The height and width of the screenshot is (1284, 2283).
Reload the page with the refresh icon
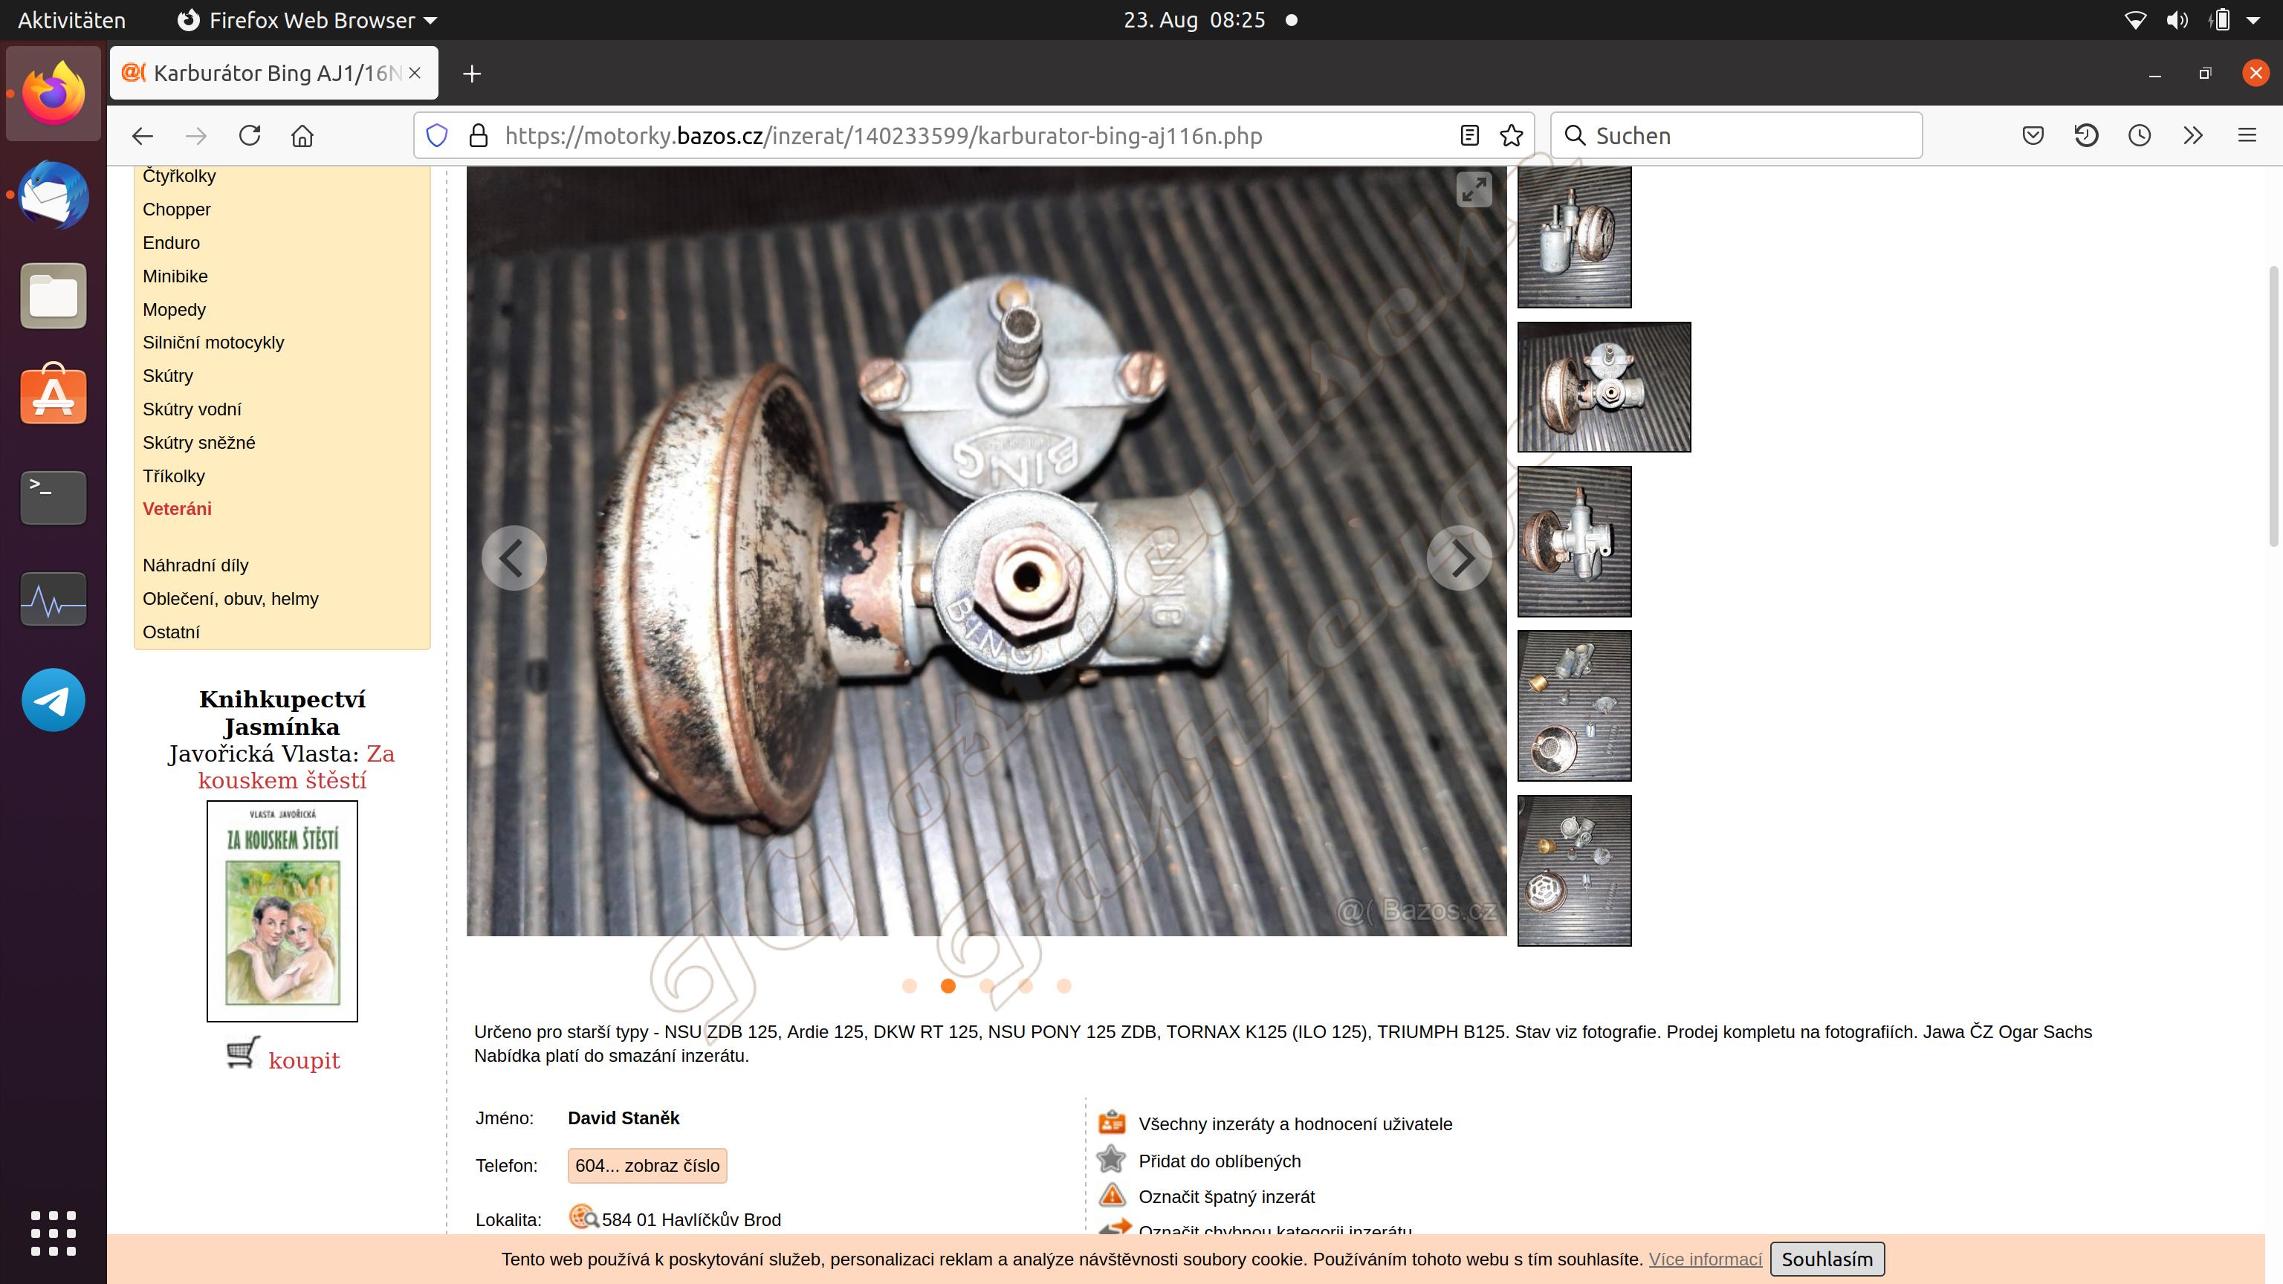click(x=250, y=135)
